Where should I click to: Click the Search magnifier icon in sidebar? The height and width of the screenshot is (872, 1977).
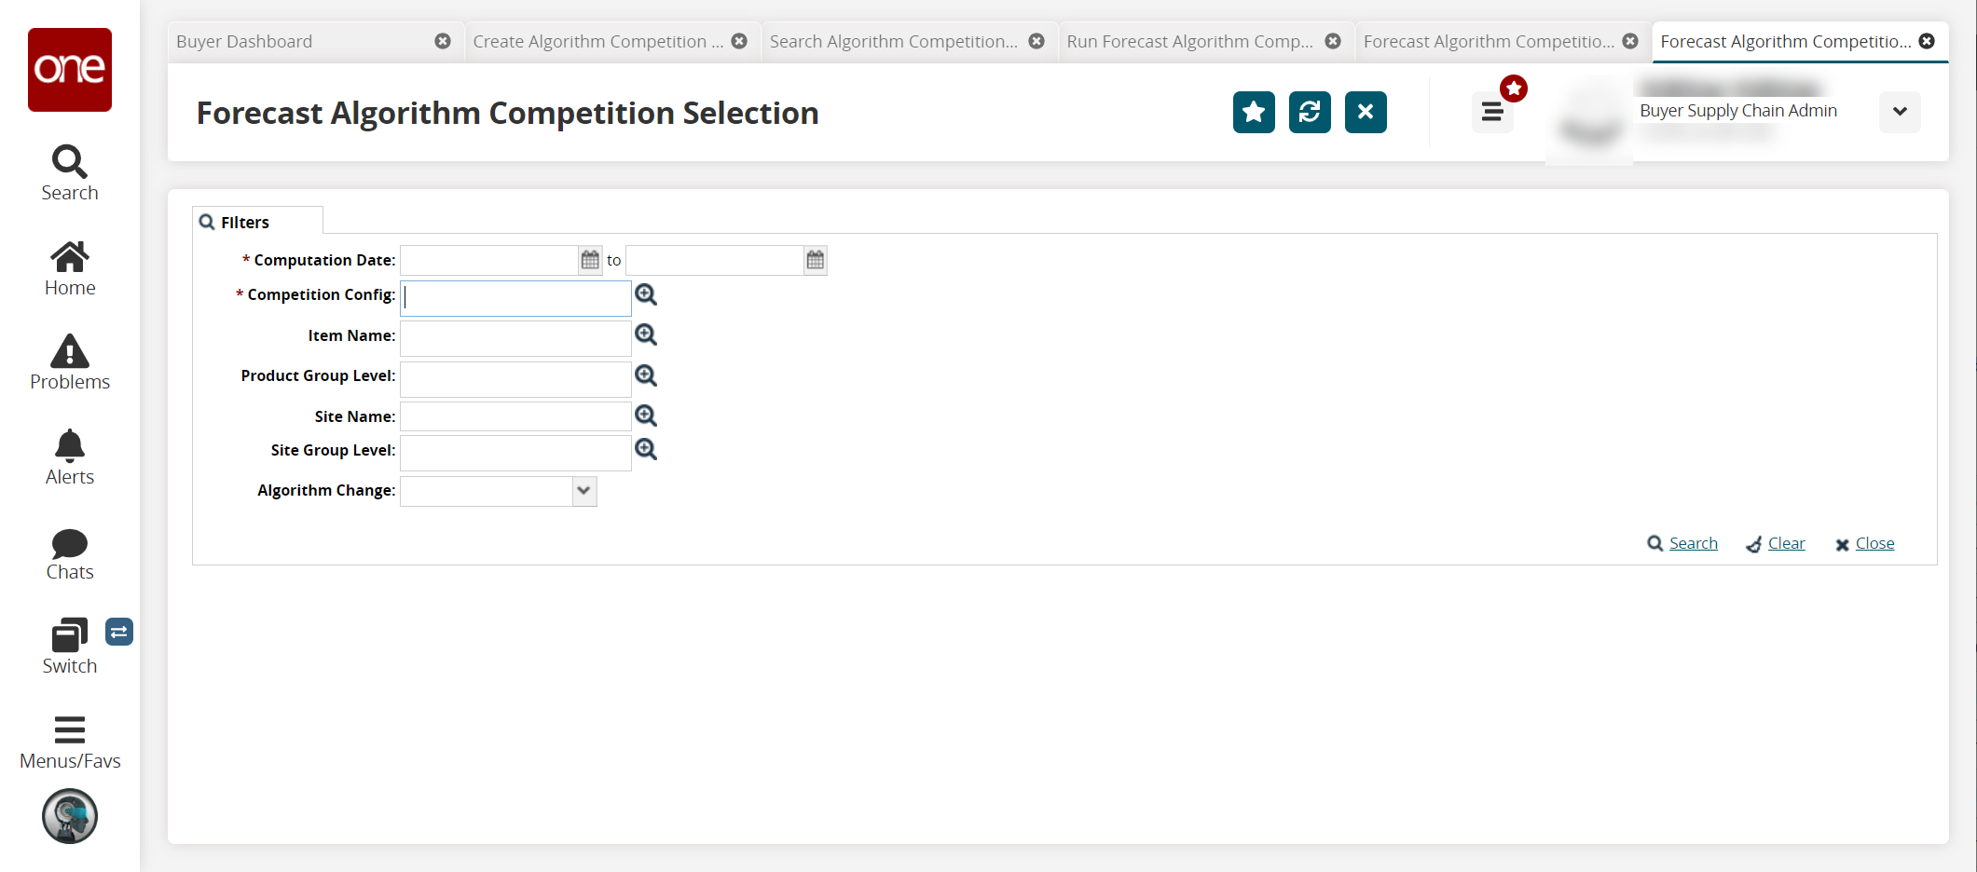point(70,162)
